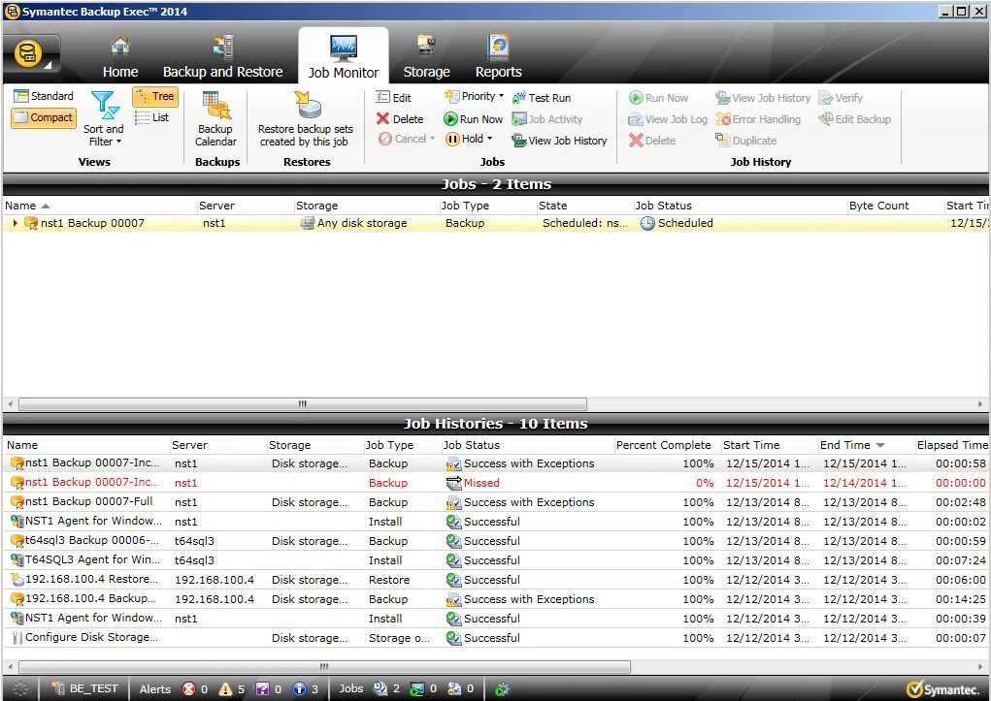Click the Duplicate button
This screenshot has height=701, width=991.
pyautogui.click(x=745, y=141)
